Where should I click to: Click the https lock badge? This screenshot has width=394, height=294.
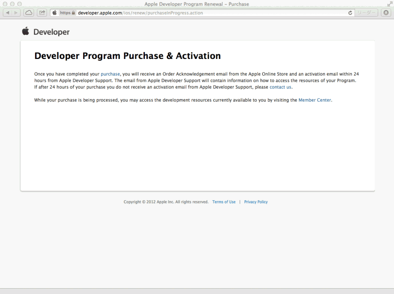pyautogui.click(x=67, y=13)
